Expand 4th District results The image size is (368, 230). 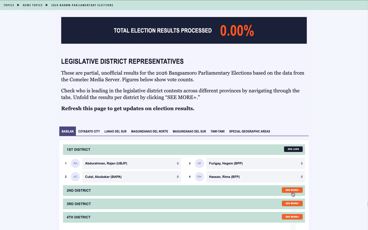(x=292, y=217)
